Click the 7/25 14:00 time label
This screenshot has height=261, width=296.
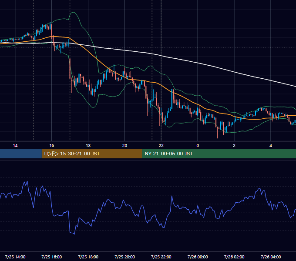pos(15,257)
